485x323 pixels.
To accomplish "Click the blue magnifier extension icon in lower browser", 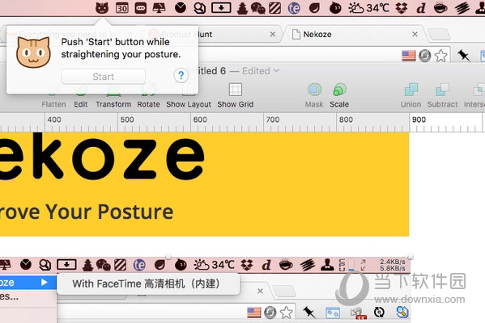I will (402, 313).
